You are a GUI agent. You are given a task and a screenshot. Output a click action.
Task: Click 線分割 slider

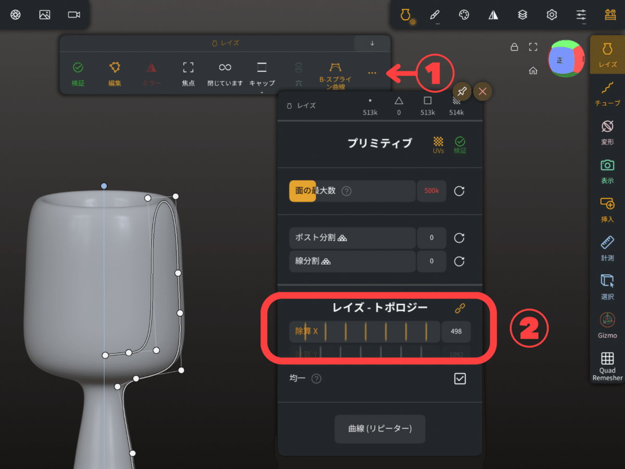[352, 261]
